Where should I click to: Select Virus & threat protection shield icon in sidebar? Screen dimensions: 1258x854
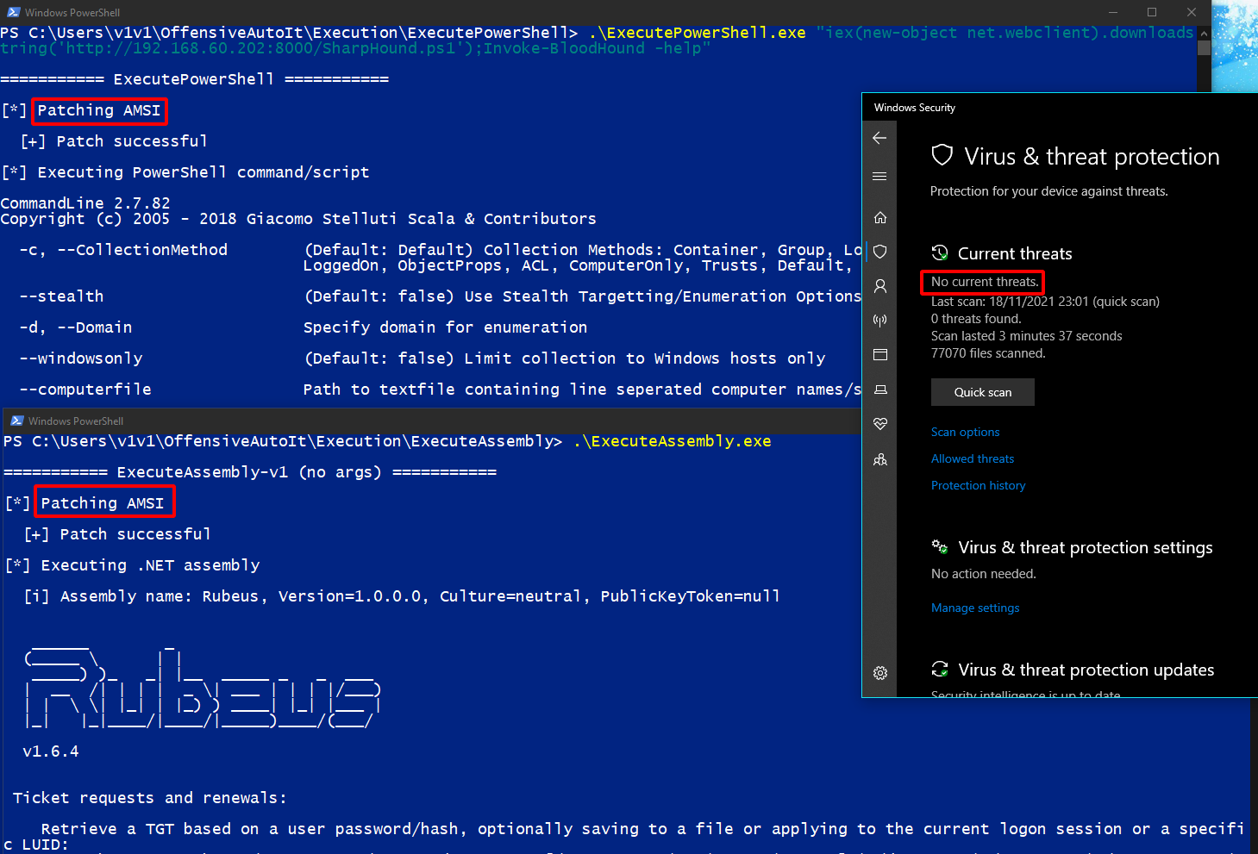[880, 252]
